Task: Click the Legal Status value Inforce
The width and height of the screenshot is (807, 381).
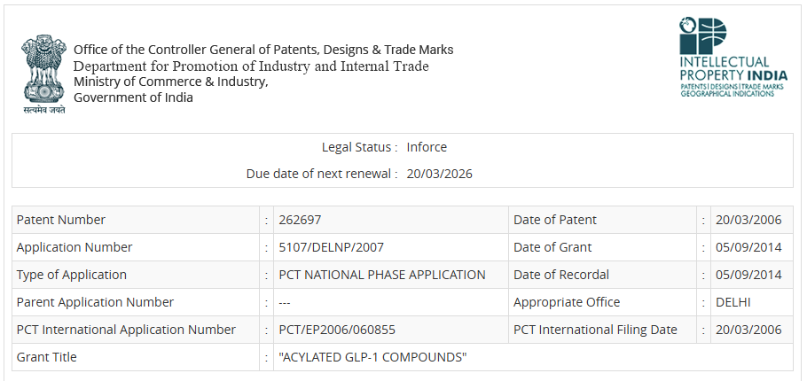Action: click(427, 147)
